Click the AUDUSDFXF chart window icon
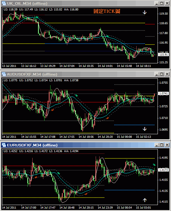 4,74
